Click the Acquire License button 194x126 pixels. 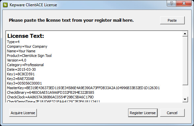coord(23,113)
